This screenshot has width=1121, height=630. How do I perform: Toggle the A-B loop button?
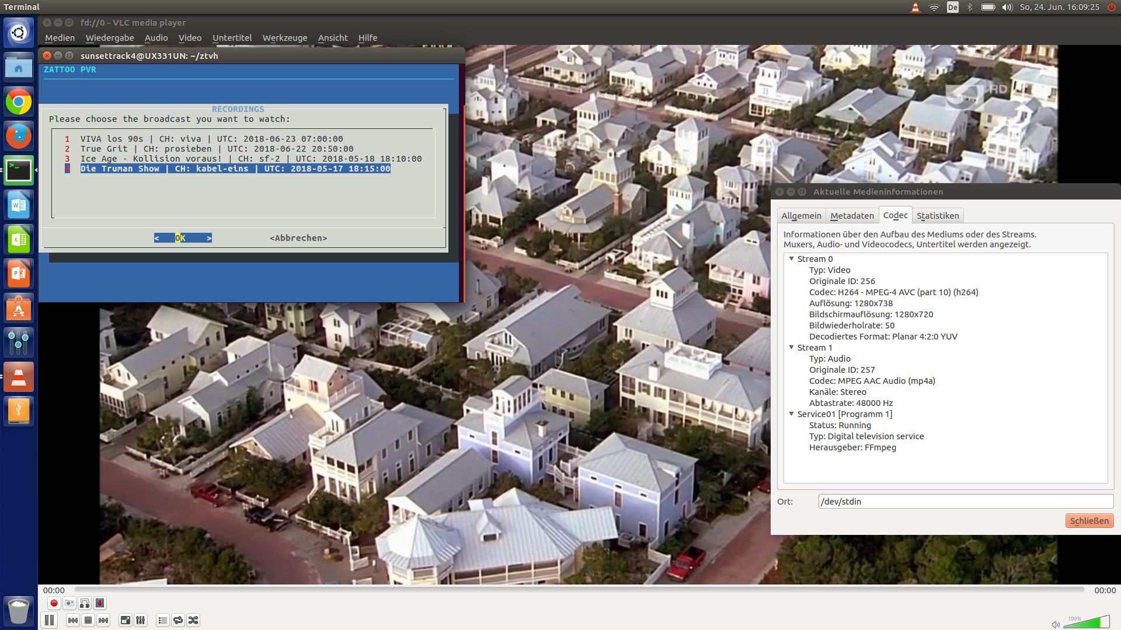tap(85, 603)
